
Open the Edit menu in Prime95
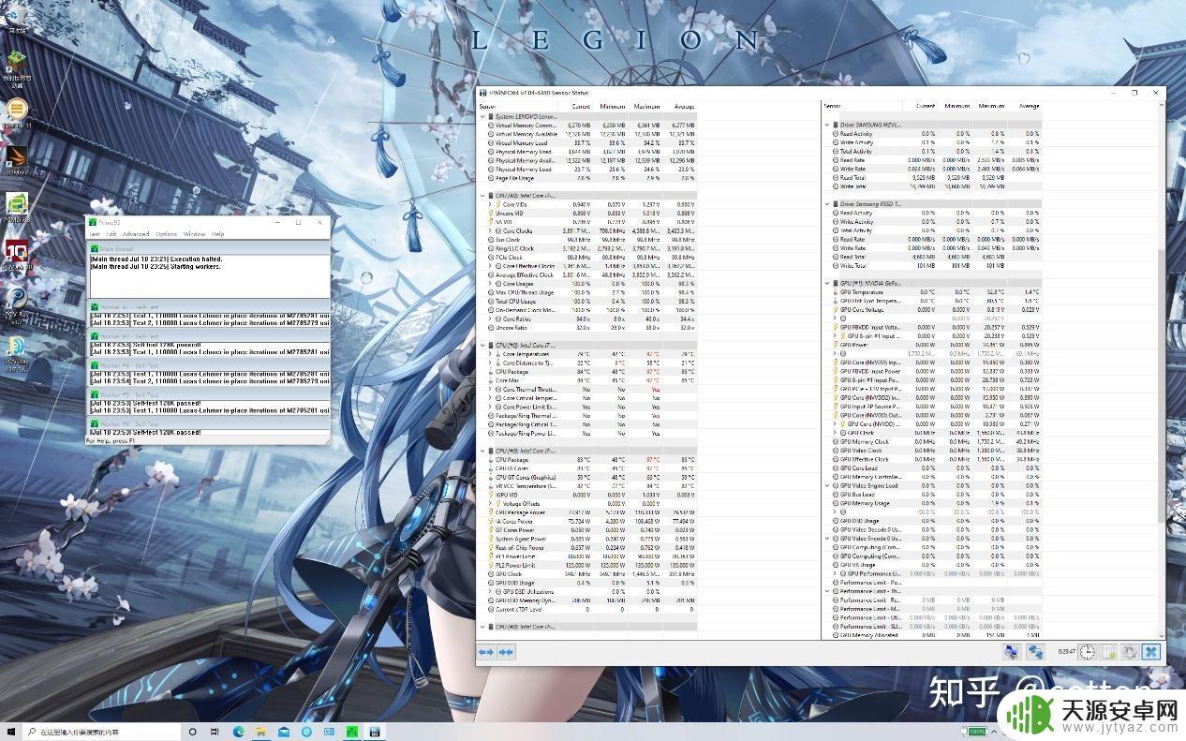pyautogui.click(x=111, y=234)
